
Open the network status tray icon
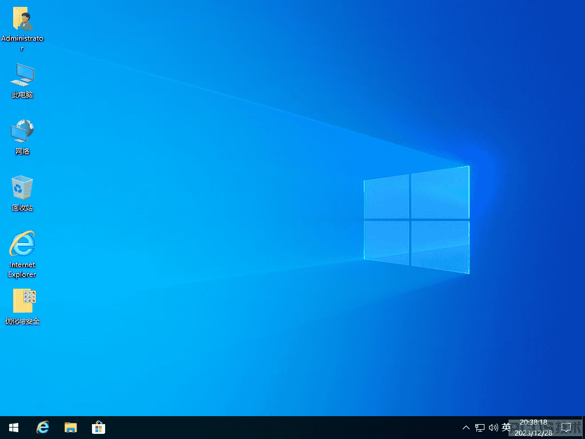480,428
